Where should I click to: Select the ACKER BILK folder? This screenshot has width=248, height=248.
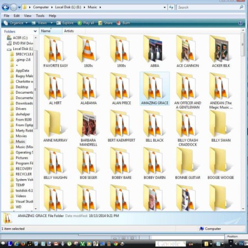tap(221, 52)
